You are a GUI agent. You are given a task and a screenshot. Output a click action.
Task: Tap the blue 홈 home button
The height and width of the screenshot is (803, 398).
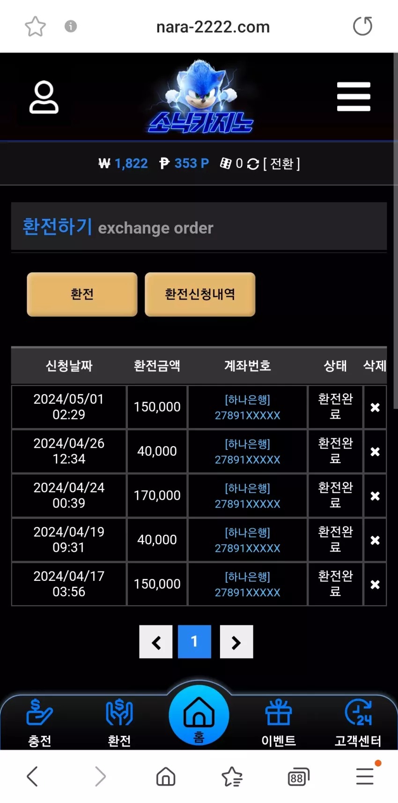[x=199, y=715]
